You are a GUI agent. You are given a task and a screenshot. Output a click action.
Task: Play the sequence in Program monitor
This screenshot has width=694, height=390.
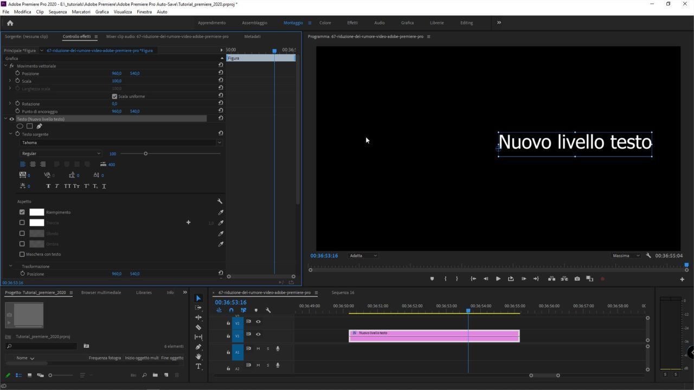click(498, 278)
